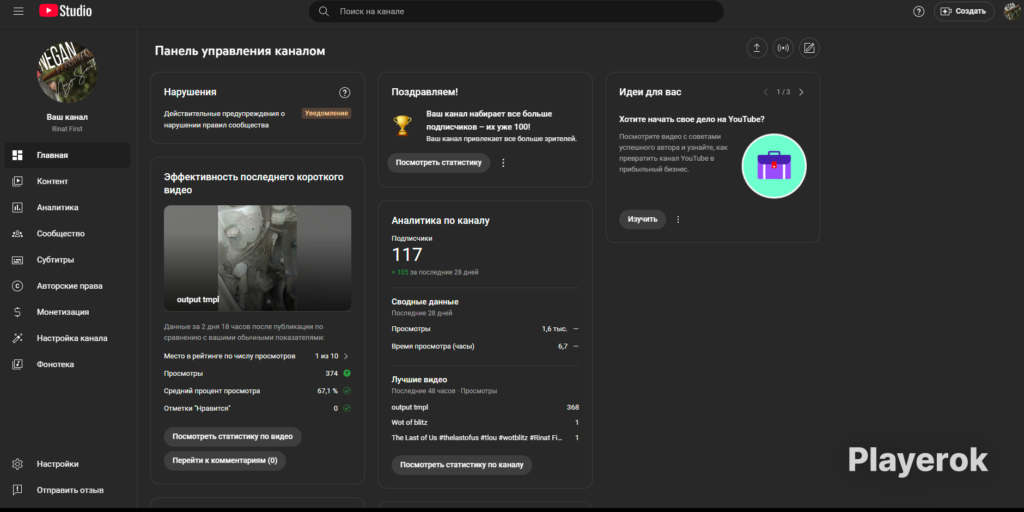Click the Уведомление badge in Нарушения card
This screenshot has height=512, width=1024.
[326, 113]
